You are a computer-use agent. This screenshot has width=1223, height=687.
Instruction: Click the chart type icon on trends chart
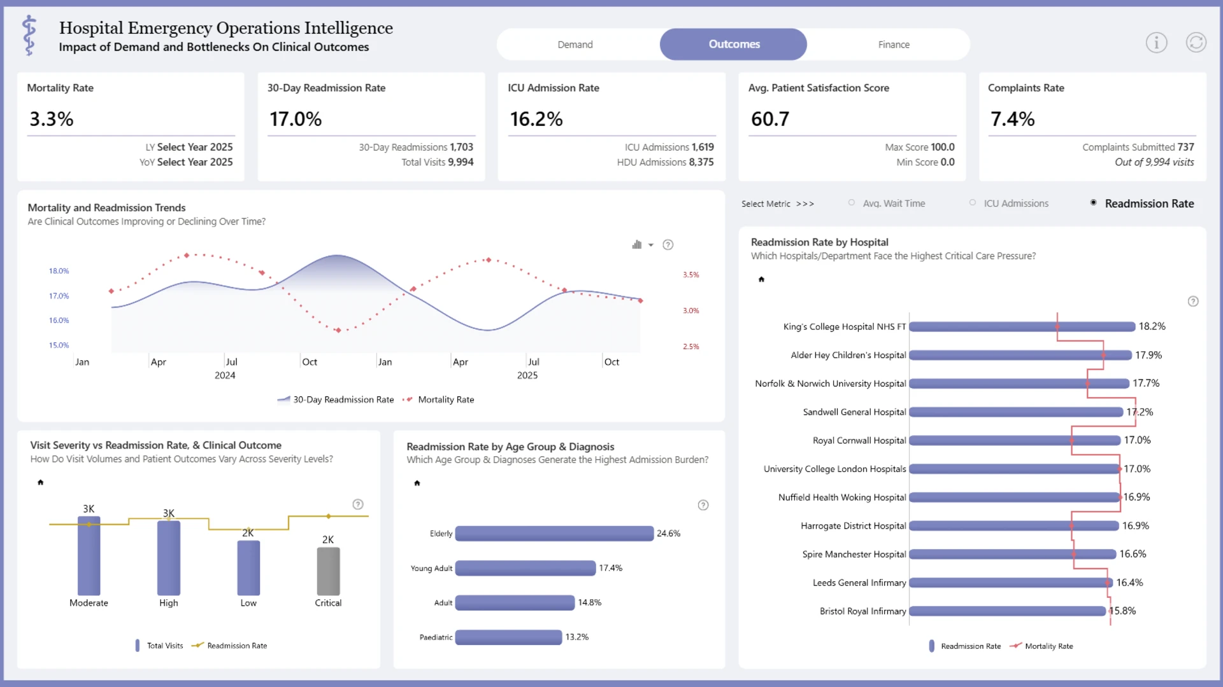point(636,245)
